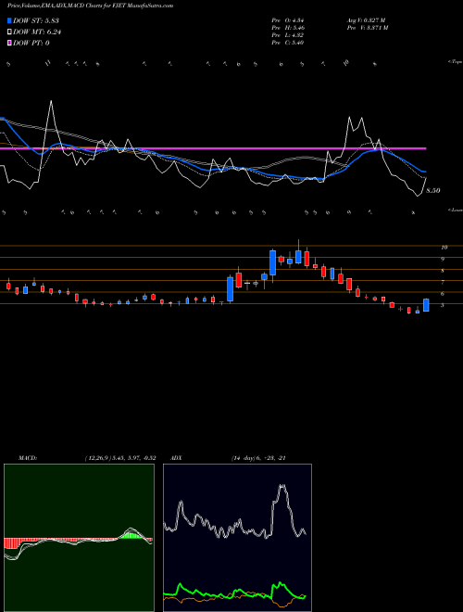This screenshot has width=463, height=612.
Task: Click the price axis label 10
Action: tap(444, 247)
